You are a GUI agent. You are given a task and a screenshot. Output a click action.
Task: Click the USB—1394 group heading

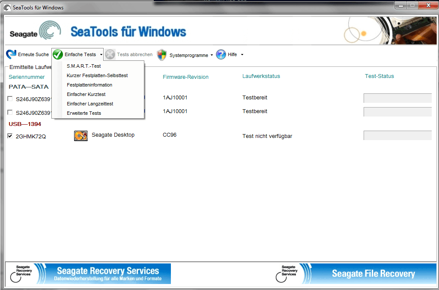(25, 124)
